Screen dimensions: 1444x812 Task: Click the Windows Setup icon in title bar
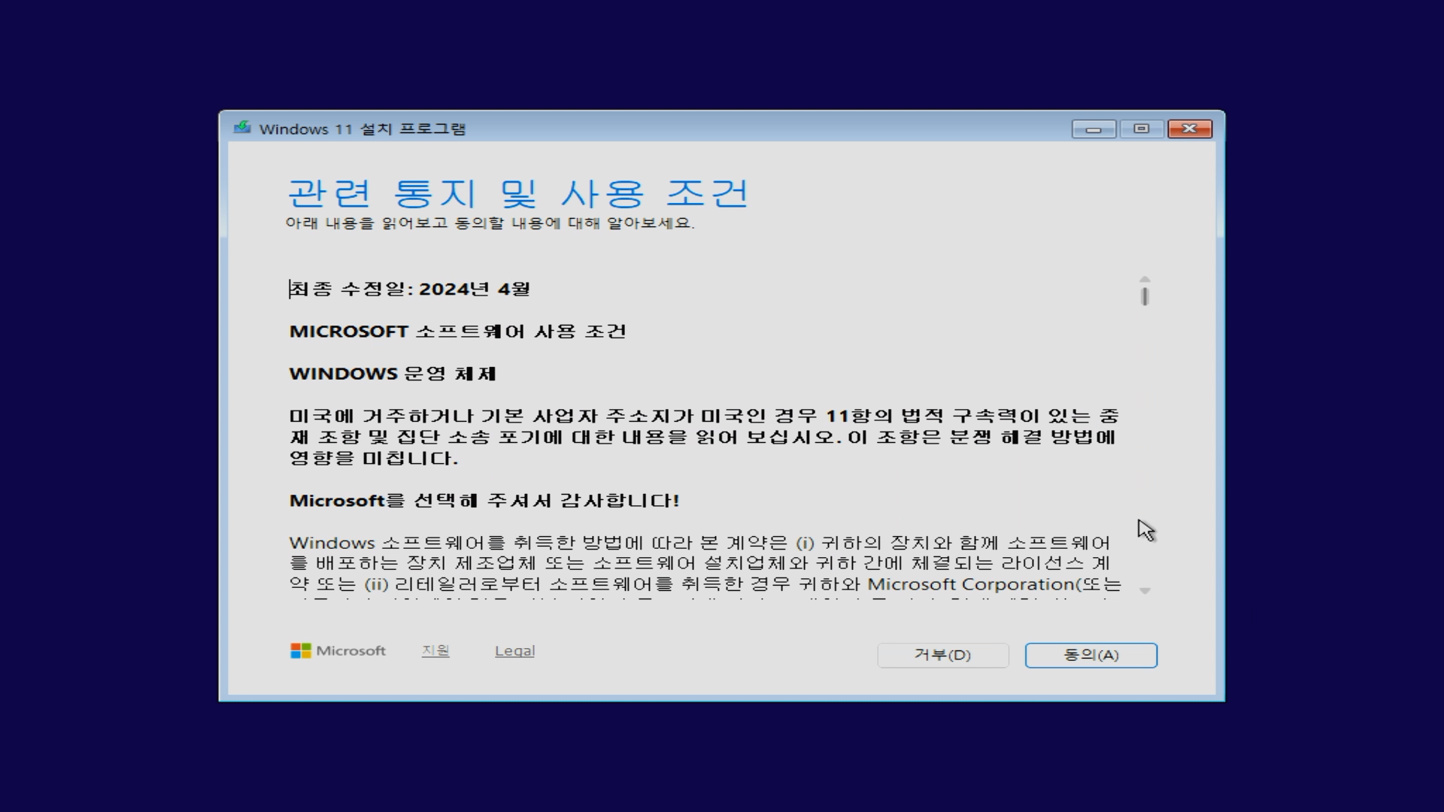point(242,128)
